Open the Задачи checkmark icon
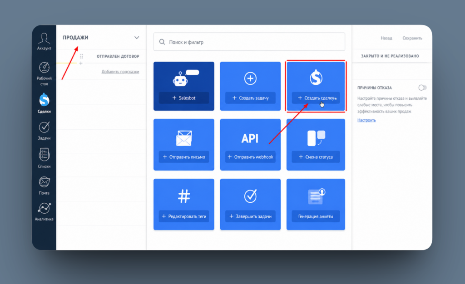 [44, 127]
